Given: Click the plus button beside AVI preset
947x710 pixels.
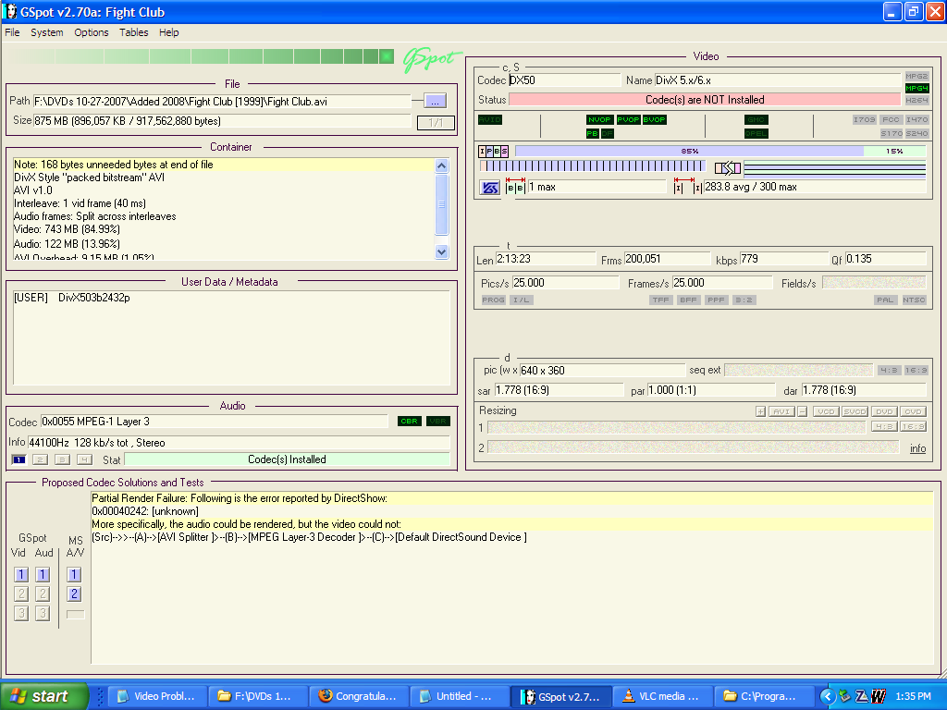Looking at the screenshot, I should click(761, 411).
